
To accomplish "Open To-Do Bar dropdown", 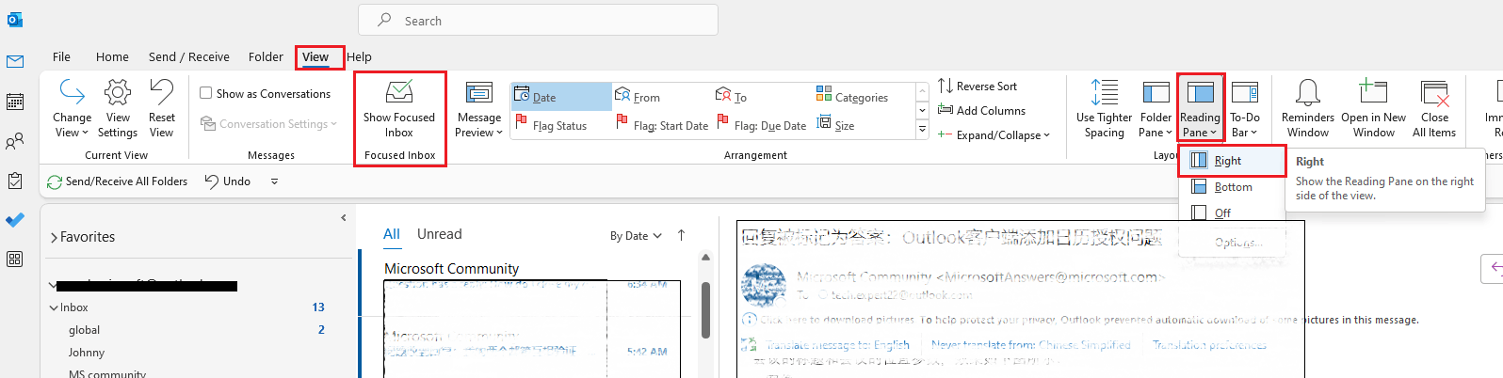I will click(1245, 108).
